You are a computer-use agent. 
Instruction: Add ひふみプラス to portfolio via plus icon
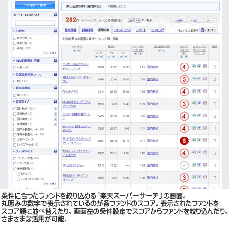tap(199, 91)
